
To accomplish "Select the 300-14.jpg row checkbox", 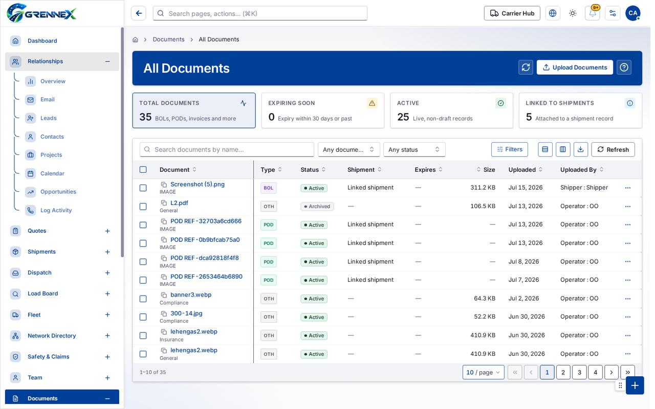I will 143,317.
